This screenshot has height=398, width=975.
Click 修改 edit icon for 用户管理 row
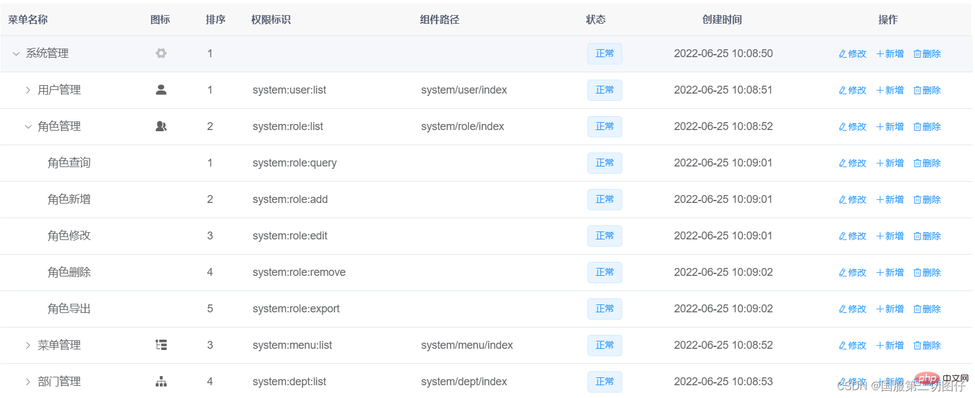click(x=843, y=91)
